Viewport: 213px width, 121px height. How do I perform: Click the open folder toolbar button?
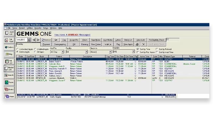coord(56,40)
